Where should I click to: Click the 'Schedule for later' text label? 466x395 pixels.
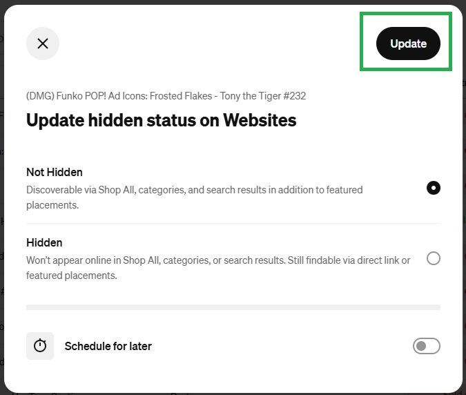click(108, 346)
